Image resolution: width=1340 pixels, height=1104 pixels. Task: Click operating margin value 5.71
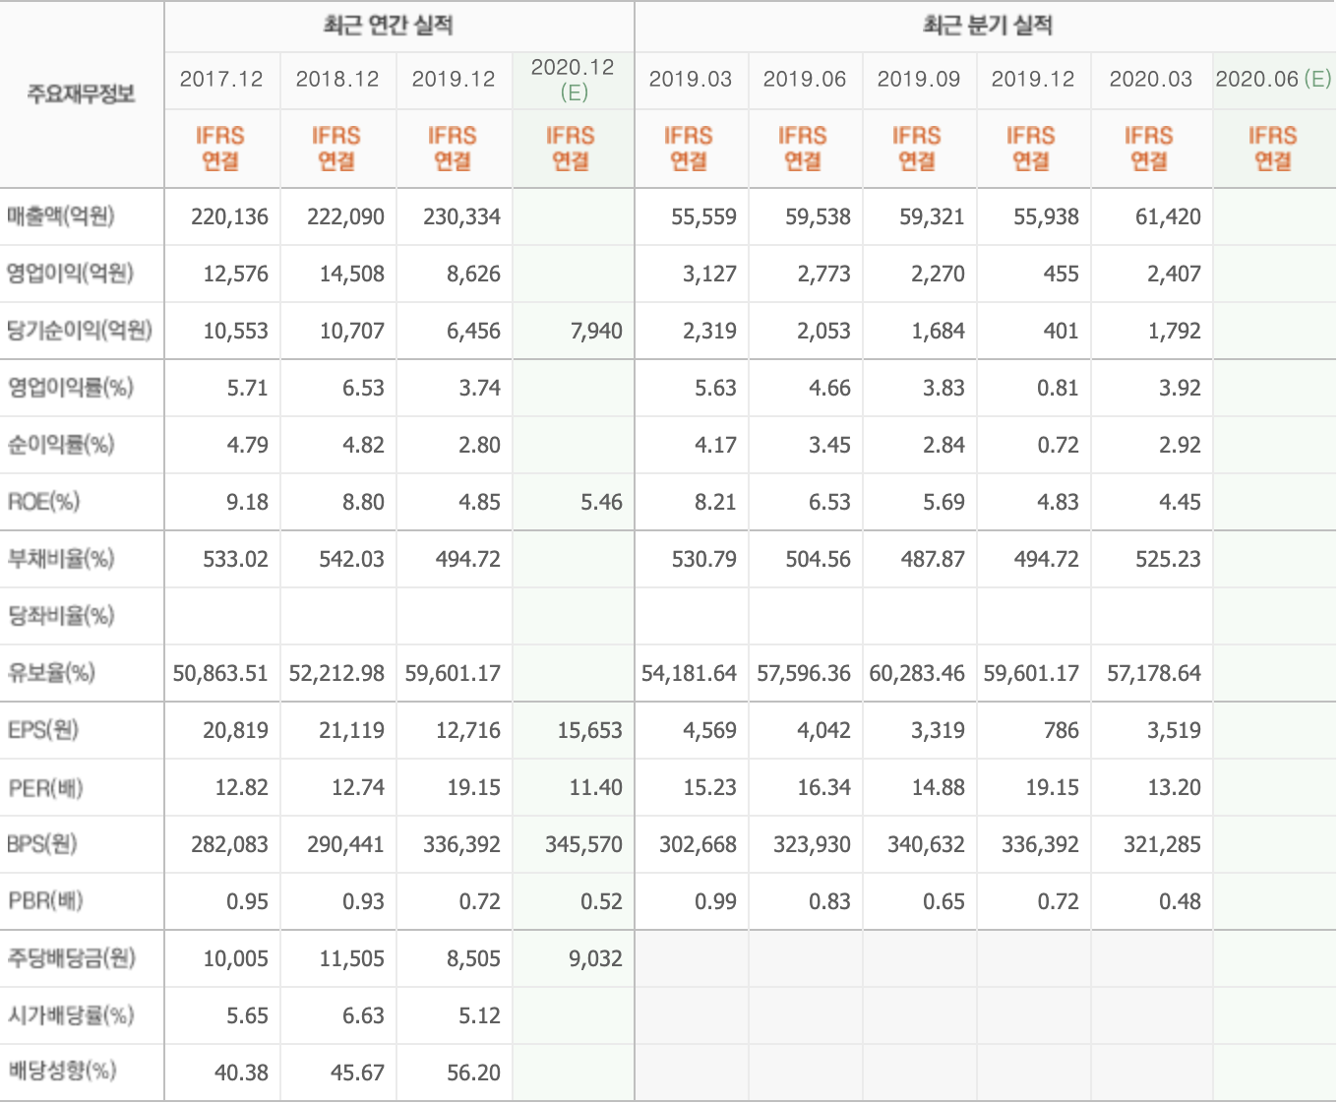(x=247, y=389)
